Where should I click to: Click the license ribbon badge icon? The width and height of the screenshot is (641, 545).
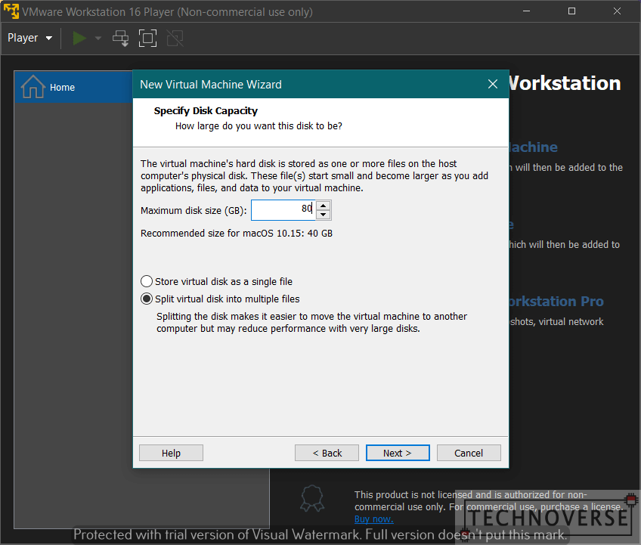coord(312,498)
